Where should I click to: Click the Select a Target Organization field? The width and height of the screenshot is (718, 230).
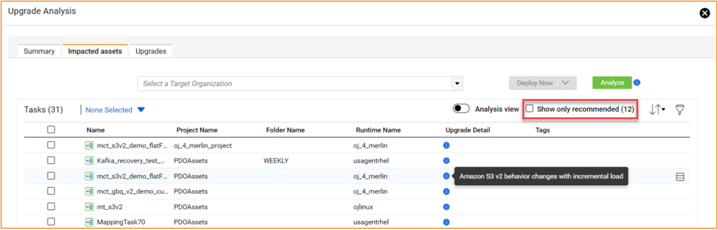click(295, 84)
